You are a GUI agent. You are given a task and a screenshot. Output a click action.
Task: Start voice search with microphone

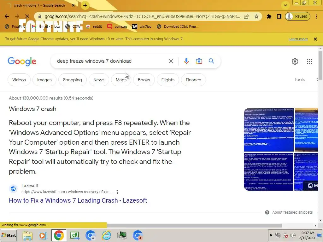(x=186, y=61)
